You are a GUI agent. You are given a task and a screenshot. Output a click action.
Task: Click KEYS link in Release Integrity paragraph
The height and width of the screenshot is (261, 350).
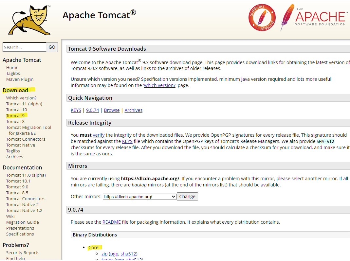coord(127,141)
